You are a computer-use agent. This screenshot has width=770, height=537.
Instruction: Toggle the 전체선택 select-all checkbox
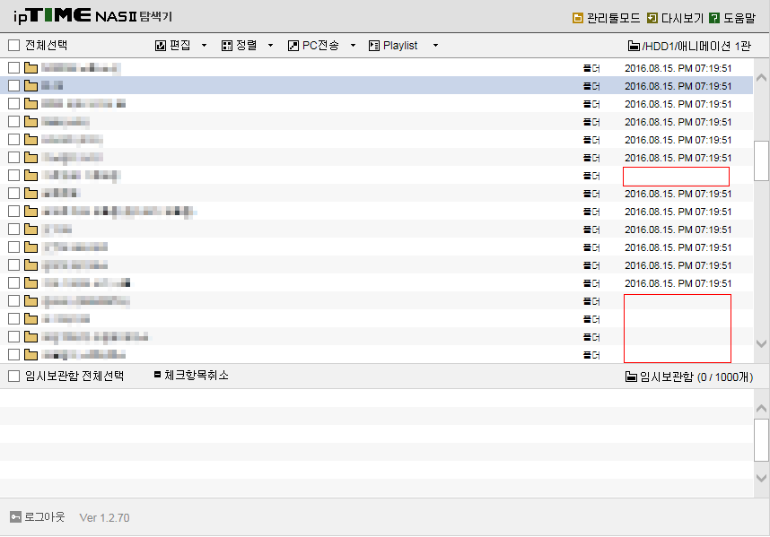[13, 46]
